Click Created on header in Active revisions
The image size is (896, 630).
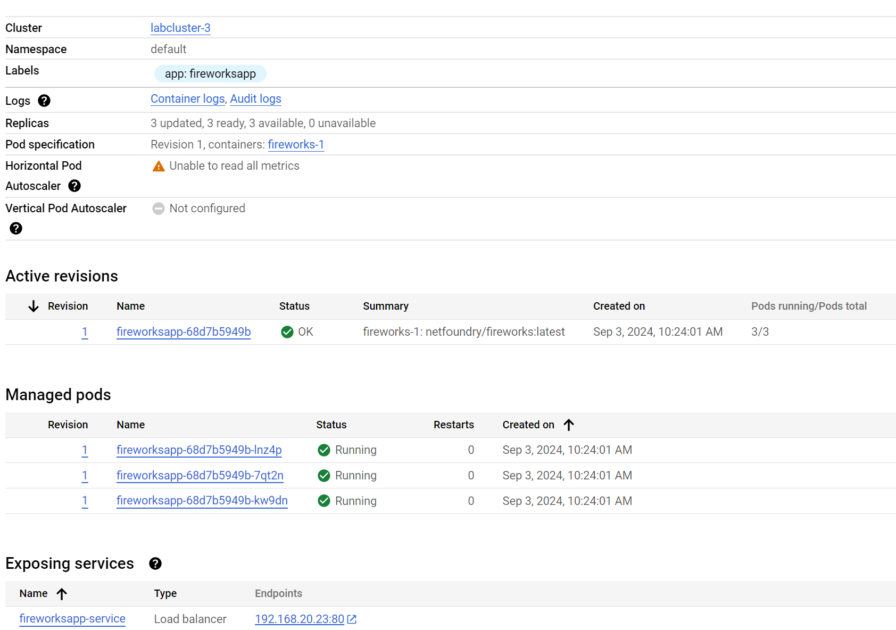pos(619,306)
